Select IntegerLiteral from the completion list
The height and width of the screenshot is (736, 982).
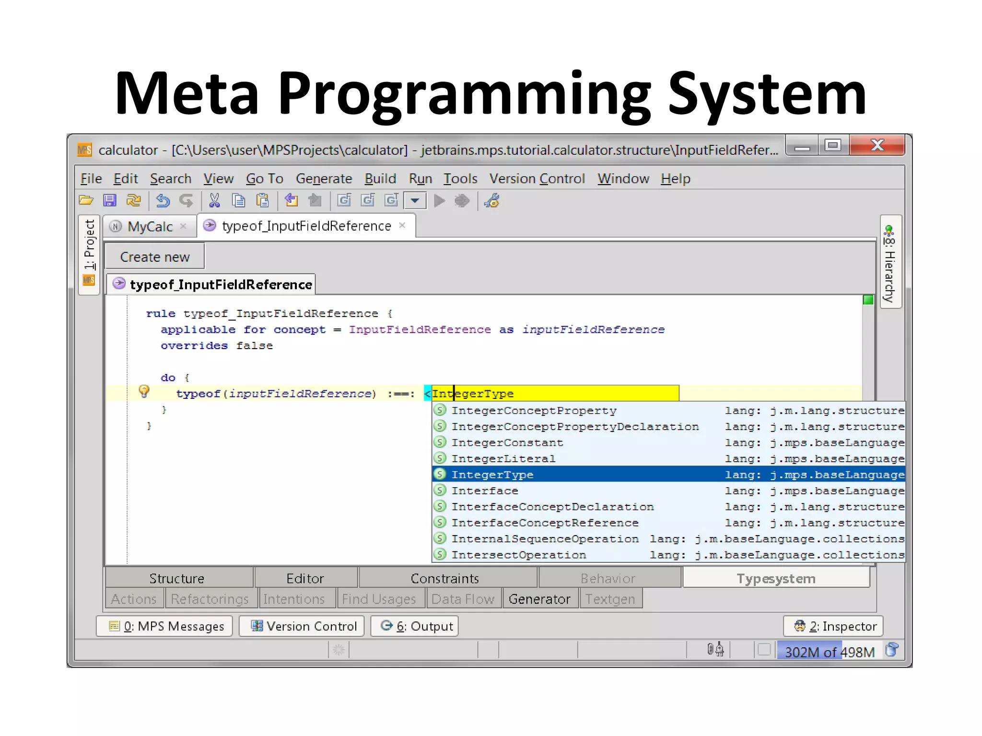point(503,459)
